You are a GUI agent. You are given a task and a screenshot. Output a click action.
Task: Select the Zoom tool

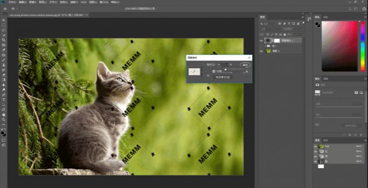coord(4,120)
